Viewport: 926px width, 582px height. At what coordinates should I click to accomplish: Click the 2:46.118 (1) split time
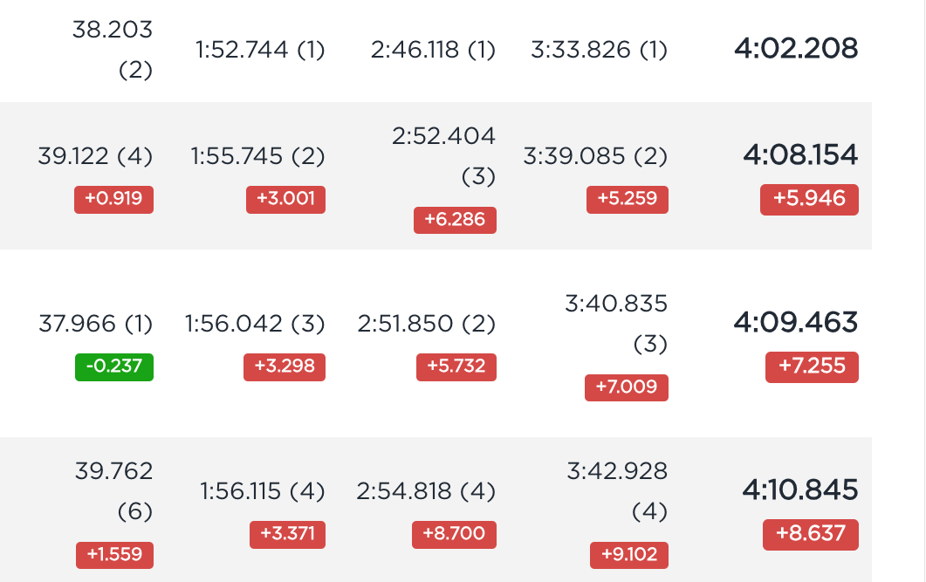click(433, 50)
